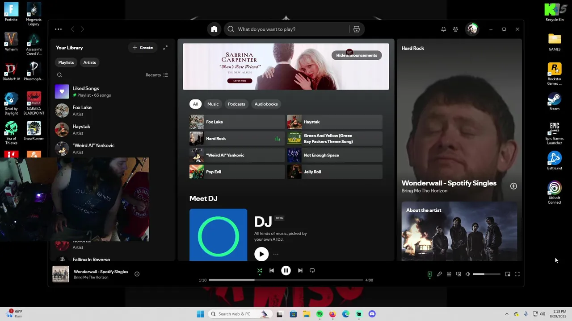Click Spotify icon in taskbar
Viewport: 572px width, 321px height.
coord(320,314)
